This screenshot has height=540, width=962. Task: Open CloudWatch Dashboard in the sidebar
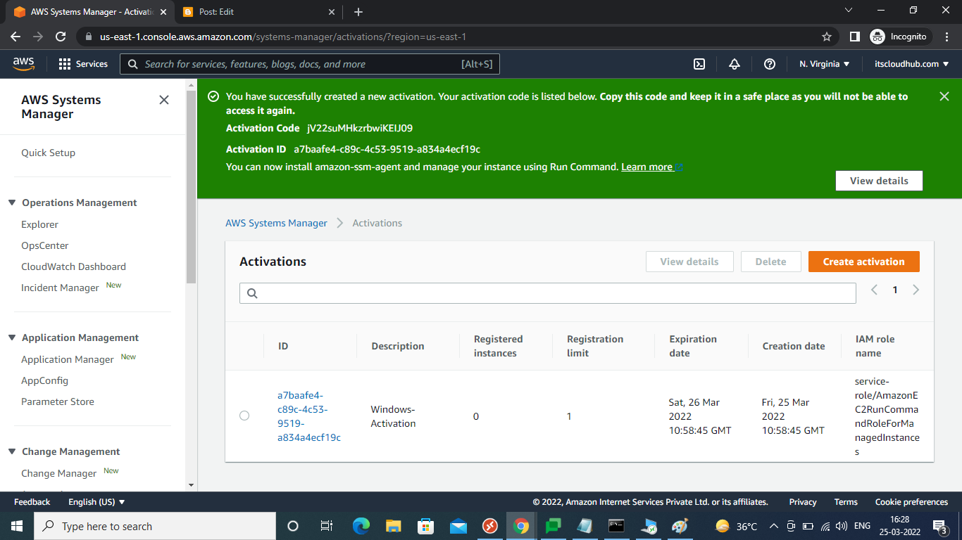point(73,266)
